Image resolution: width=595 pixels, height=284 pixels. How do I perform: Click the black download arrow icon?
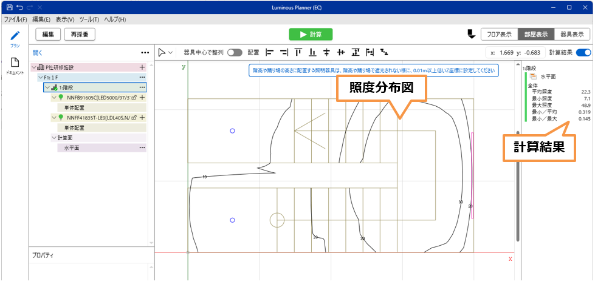click(471, 34)
